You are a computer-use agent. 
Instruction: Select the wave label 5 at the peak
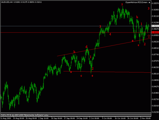122,5
